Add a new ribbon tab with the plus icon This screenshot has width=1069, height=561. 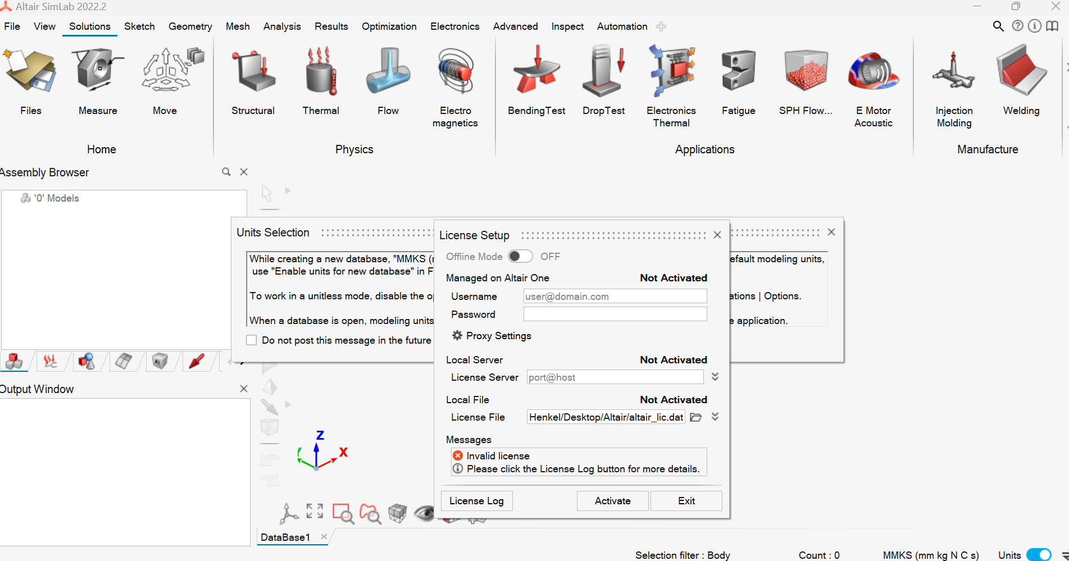tap(661, 26)
